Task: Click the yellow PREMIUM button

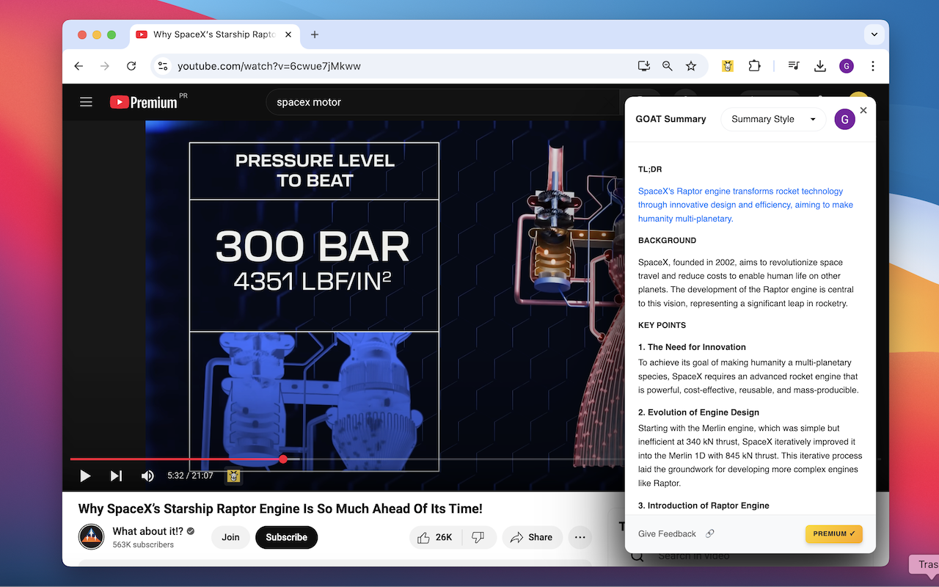Action: point(834,533)
